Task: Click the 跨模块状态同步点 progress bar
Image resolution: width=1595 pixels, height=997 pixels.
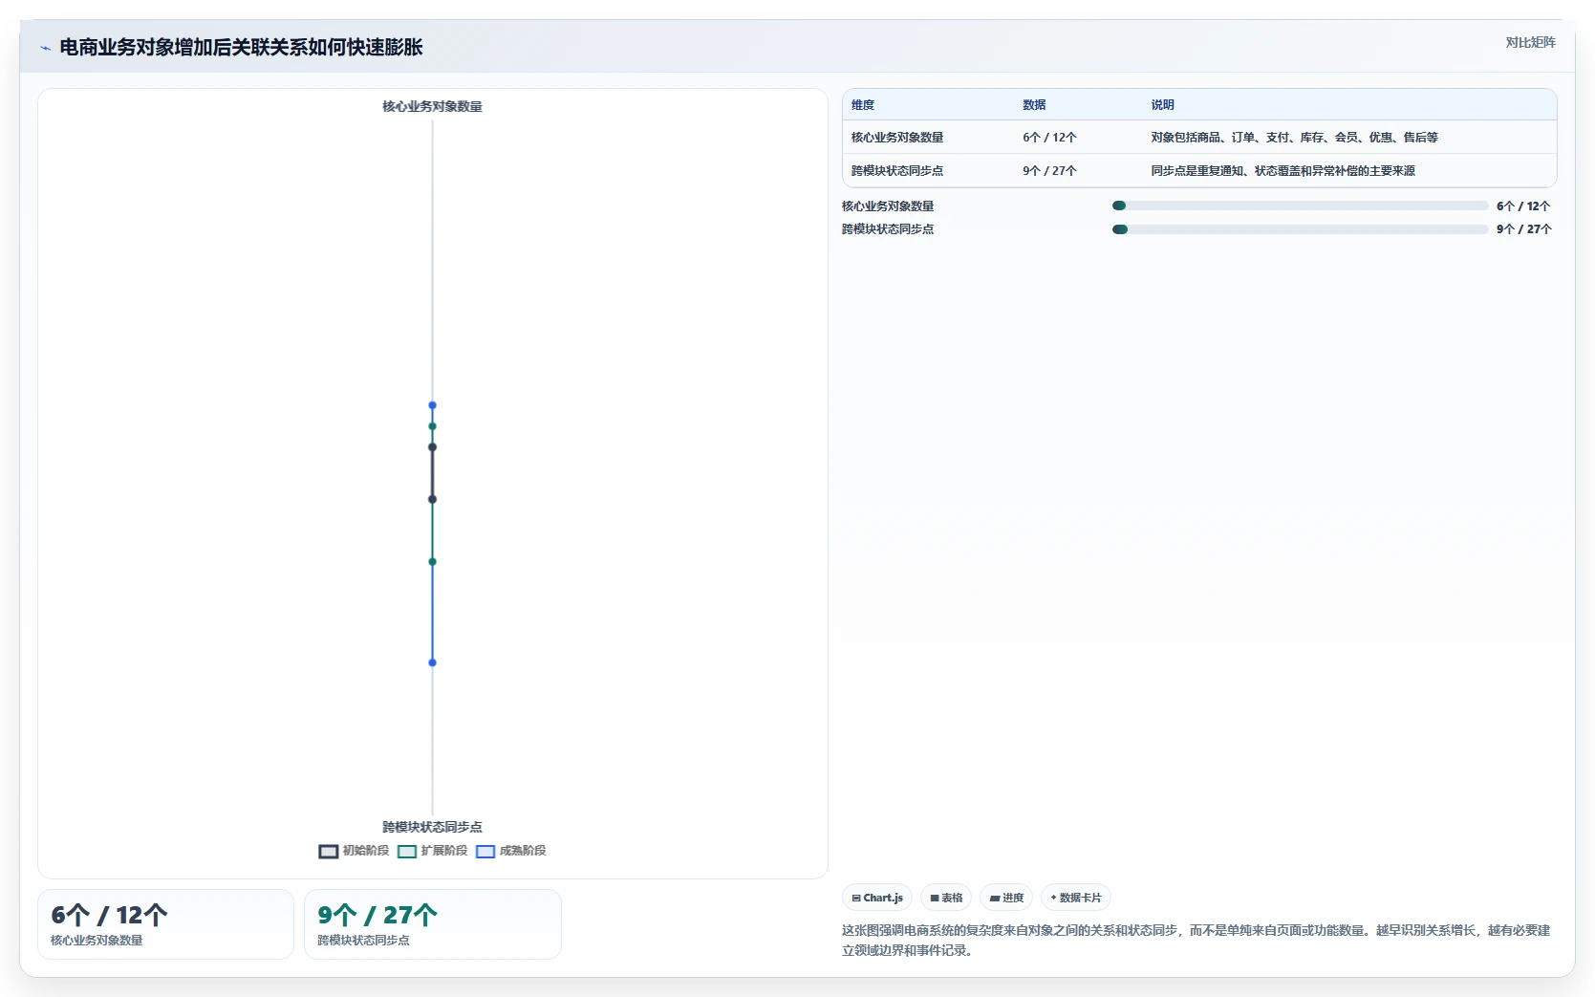Action: click(1300, 229)
